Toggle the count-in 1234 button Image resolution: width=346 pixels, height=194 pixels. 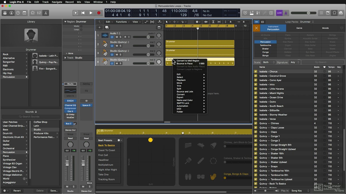tap(279, 13)
